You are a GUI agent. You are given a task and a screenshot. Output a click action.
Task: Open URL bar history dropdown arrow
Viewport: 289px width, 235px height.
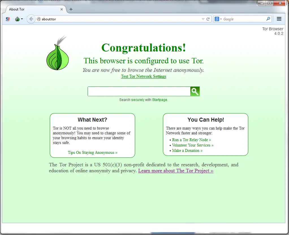(x=203, y=19)
